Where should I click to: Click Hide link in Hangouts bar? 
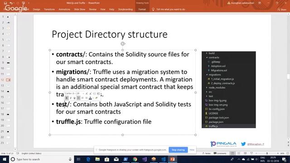[x=192, y=150]
